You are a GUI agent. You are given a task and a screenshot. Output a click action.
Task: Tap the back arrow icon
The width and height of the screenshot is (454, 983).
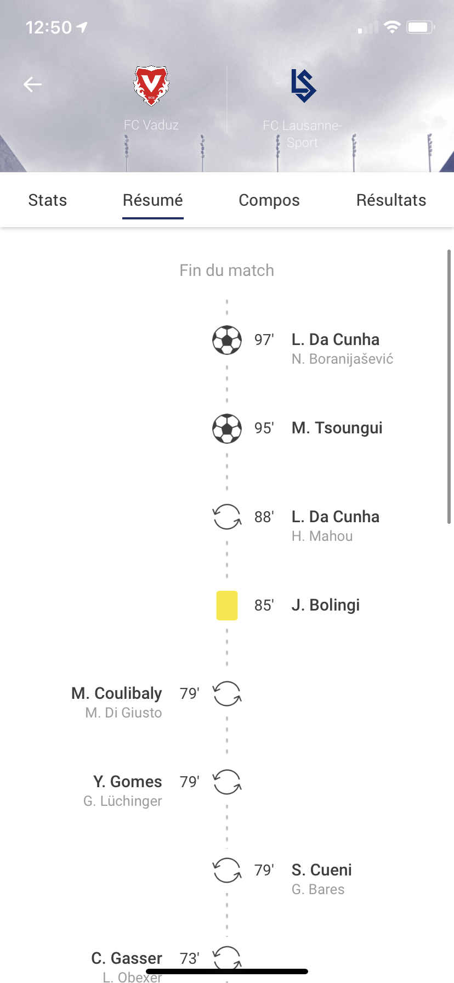point(32,84)
